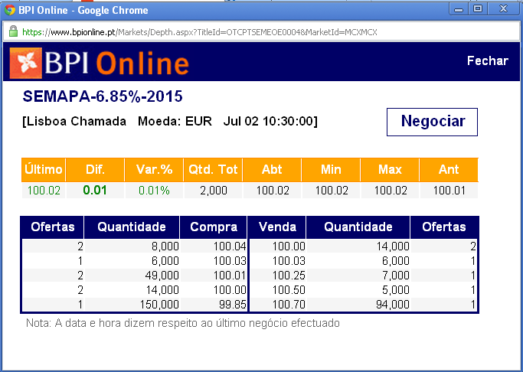Close the BPI Online Chrome window
The width and height of the screenshot is (523, 372).
(503, 9)
